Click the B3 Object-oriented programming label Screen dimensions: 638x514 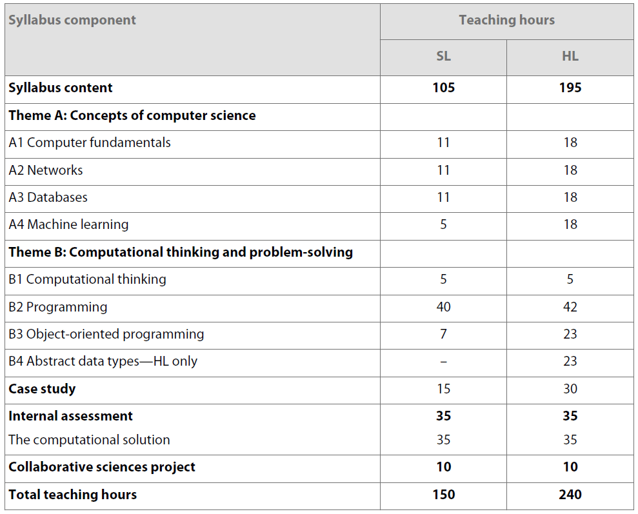(106, 334)
